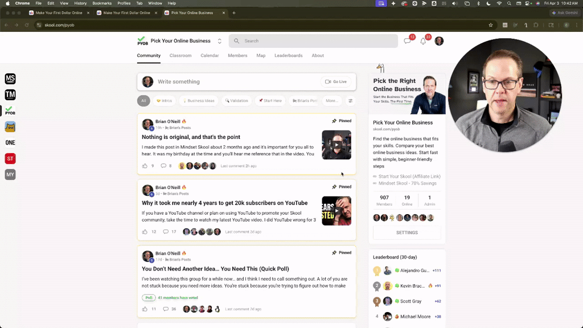Open Spotlight search in the menu bar

509,3
